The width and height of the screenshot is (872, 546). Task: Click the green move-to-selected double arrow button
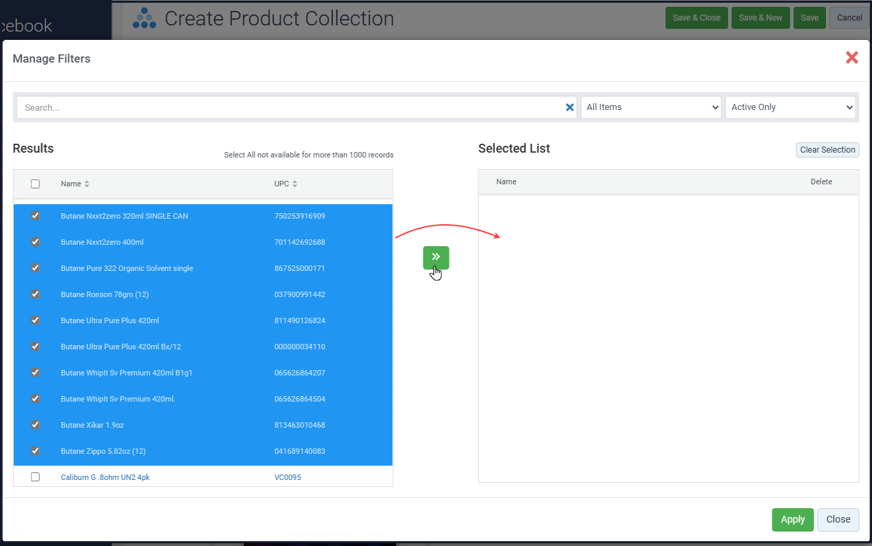tap(436, 257)
